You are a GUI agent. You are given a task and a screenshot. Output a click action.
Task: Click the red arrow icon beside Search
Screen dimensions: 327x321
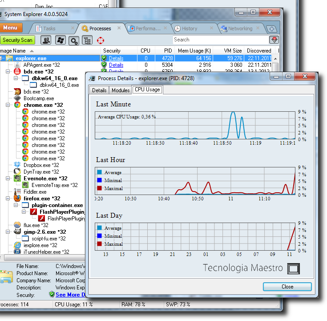(274, 40)
